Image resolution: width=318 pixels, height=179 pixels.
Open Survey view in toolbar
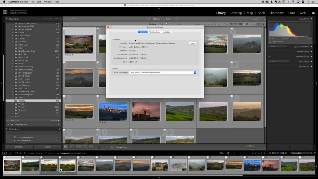pyautogui.click(x=85, y=147)
